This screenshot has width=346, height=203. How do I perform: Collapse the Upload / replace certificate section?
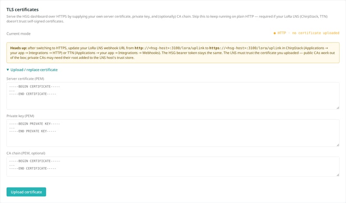32,70
